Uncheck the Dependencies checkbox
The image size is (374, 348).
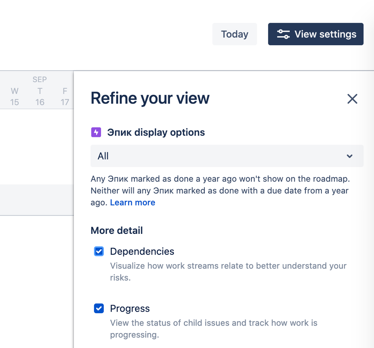click(x=99, y=251)
